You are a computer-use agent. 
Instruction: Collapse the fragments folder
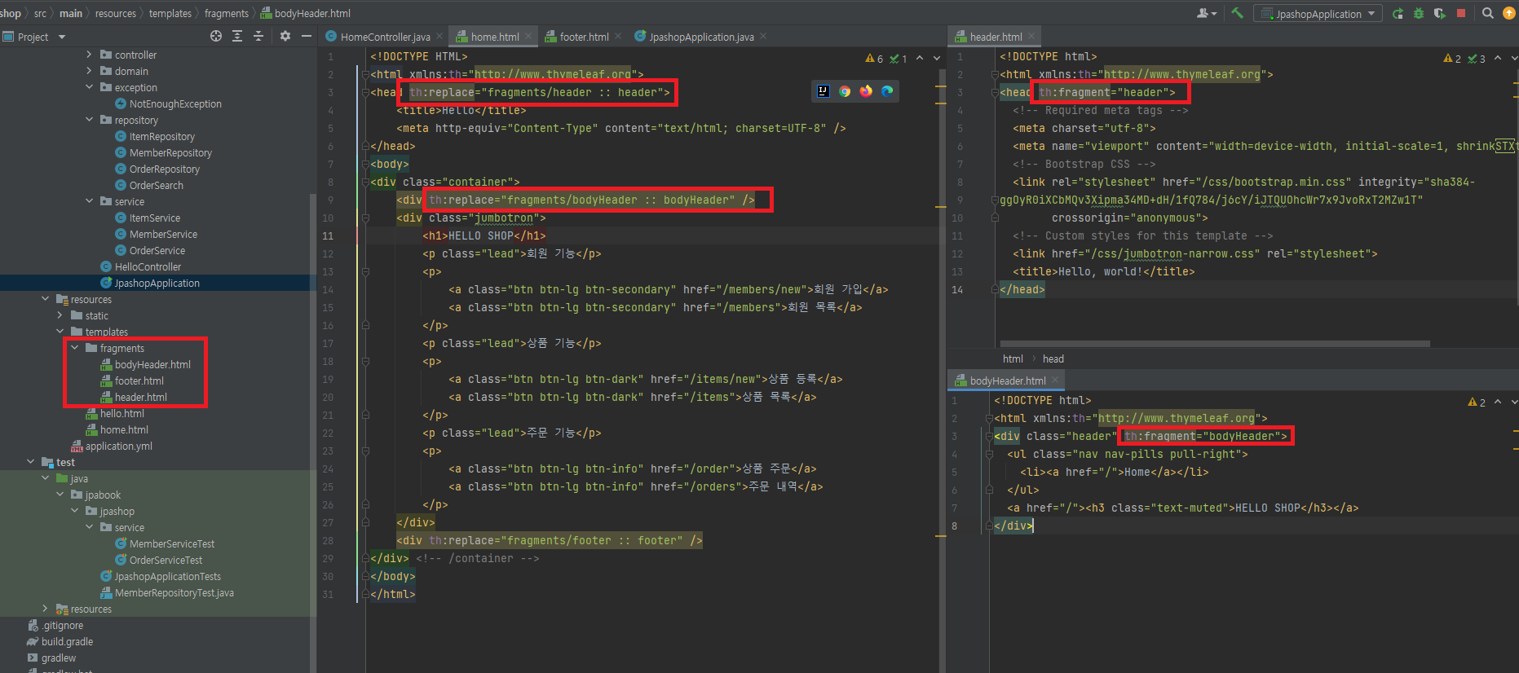coord(75,348)
